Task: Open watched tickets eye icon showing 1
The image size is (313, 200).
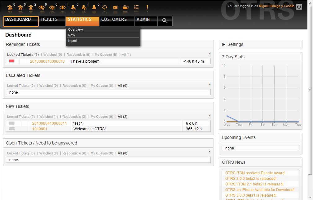Action: click(x=63, y=7)
